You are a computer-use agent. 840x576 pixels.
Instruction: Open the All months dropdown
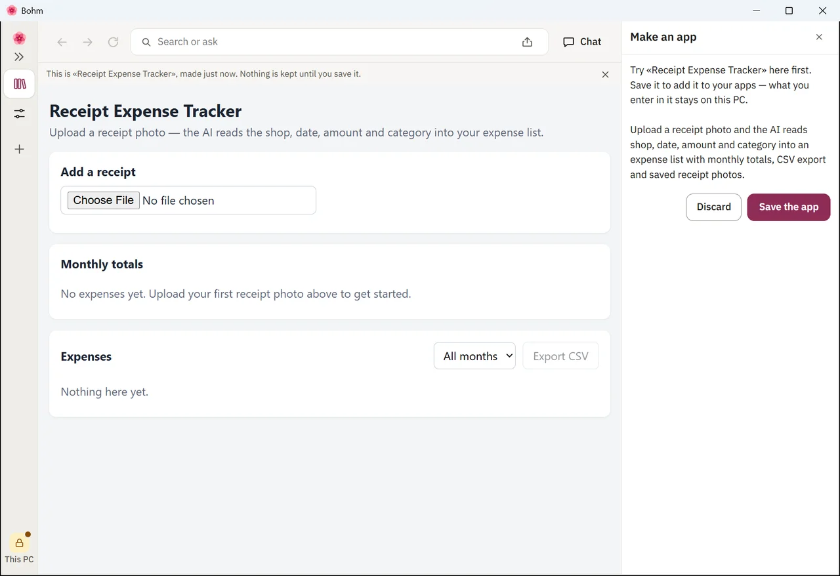click(474, 356)
